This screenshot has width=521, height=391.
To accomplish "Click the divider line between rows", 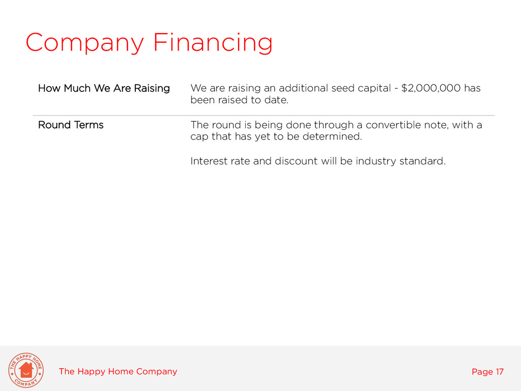I will point(264,116).
